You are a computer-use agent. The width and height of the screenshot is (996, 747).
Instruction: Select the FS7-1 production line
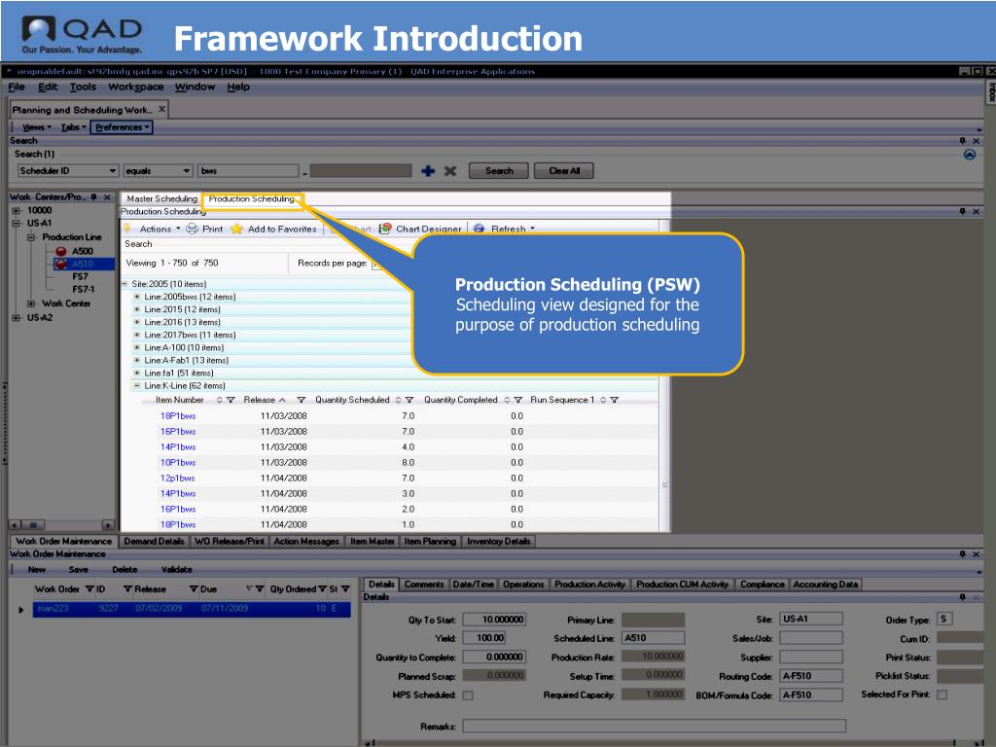pos(84,290)
